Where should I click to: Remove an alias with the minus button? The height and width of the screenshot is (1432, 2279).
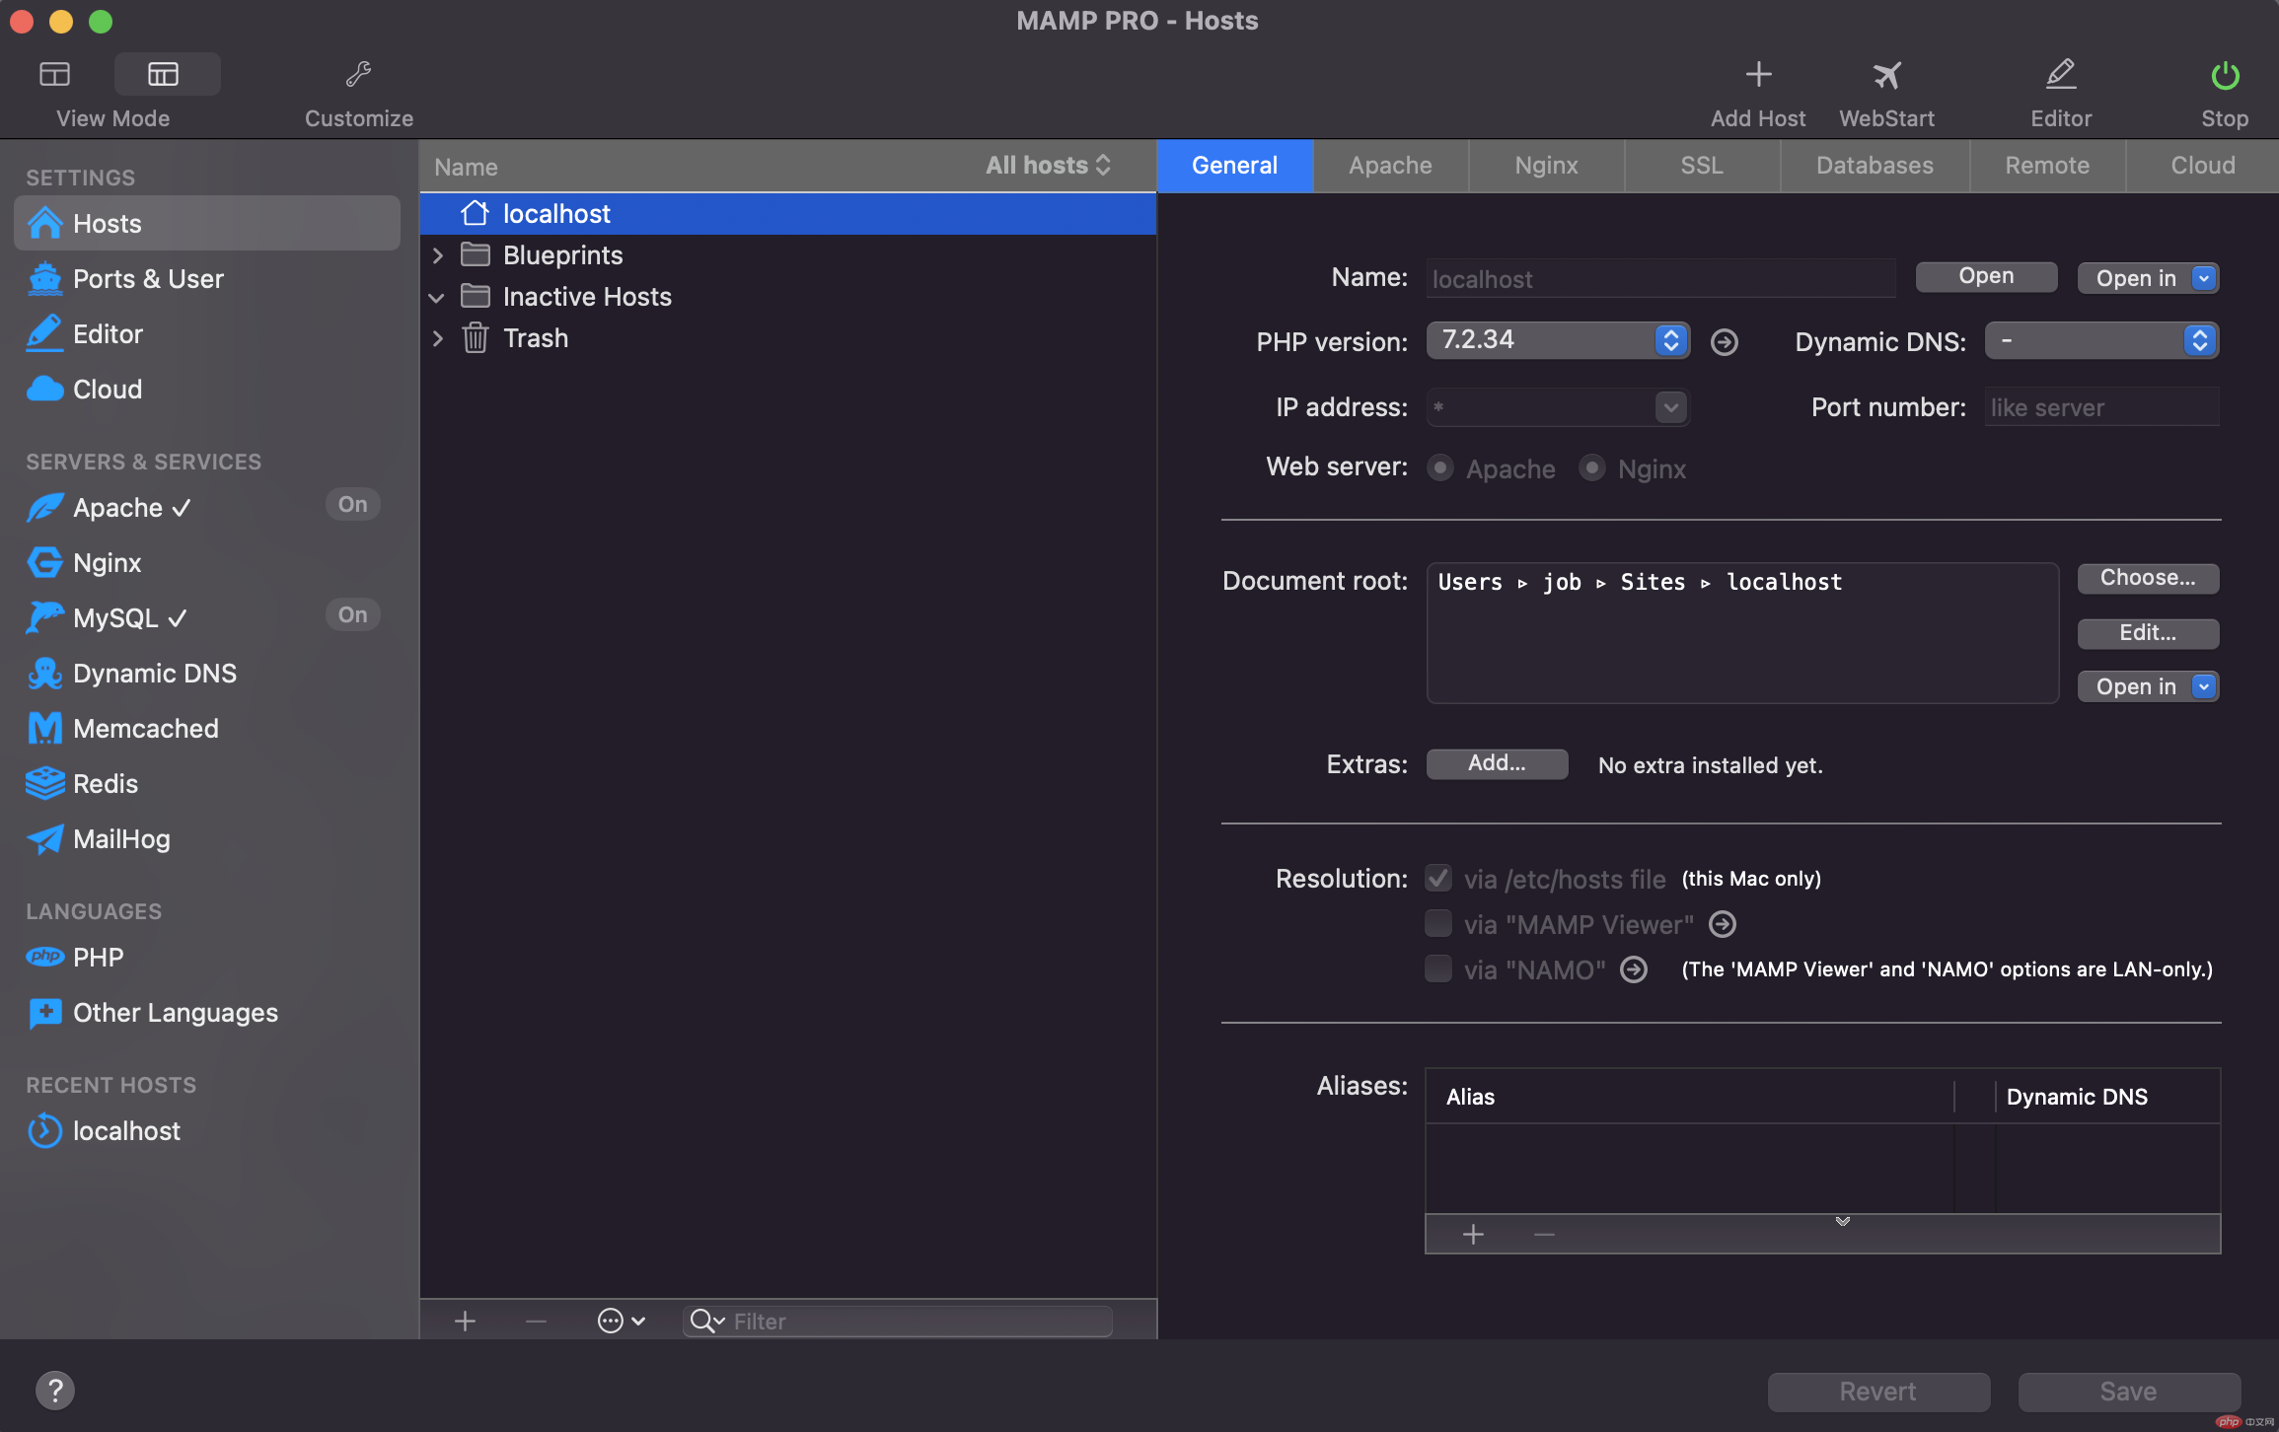coord(1544,1235)
